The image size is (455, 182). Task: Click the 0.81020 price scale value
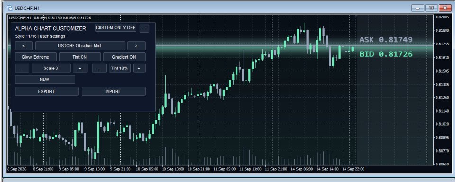(443, 124)
